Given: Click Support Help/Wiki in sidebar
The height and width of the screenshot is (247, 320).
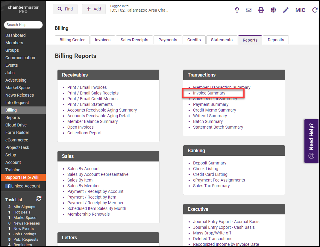Looking at the screenshot, I should (22, 177).
